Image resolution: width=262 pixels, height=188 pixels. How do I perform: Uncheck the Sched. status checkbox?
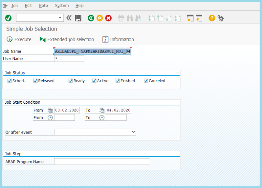coord(9,81)
